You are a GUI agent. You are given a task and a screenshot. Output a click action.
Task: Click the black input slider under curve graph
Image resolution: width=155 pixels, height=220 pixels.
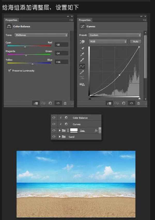point(90,99)
